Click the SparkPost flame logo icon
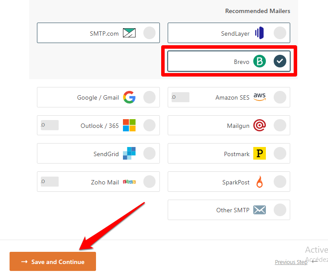Screen dimensions: 328x274 tap(259, 182)
